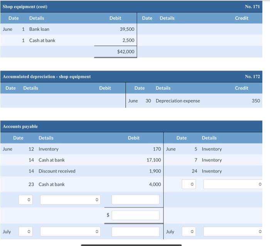Click the 'Discount received' entry

(x=57, y=171)
